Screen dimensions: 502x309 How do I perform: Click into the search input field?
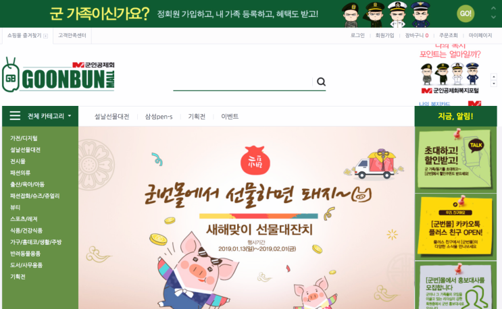point(243,82)
